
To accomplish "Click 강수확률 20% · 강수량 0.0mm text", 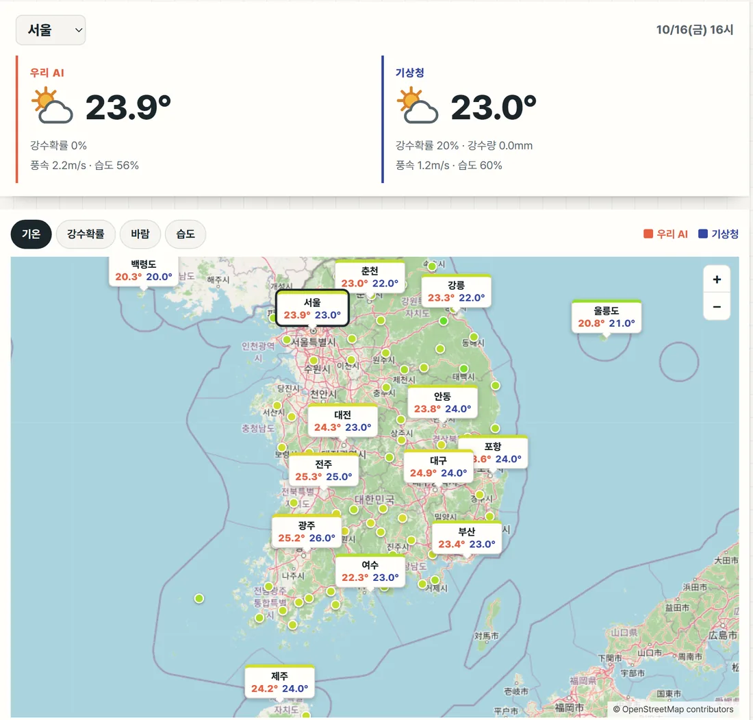I will click(x=464, y=145).
